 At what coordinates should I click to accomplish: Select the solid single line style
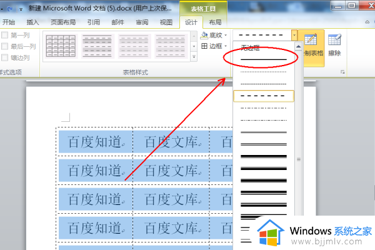pos(264,59)
